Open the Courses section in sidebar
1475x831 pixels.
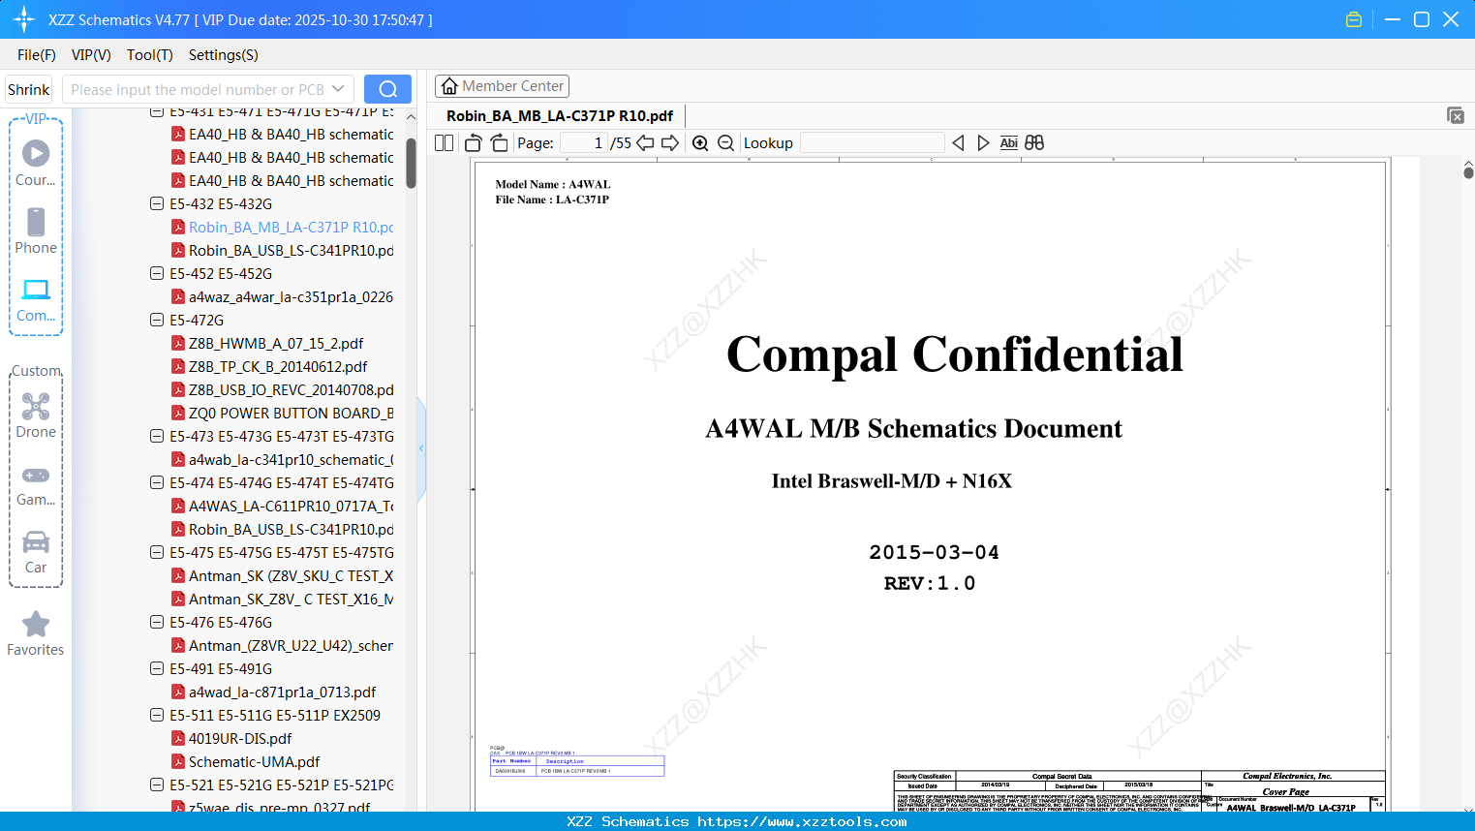[x=36, y=163]
